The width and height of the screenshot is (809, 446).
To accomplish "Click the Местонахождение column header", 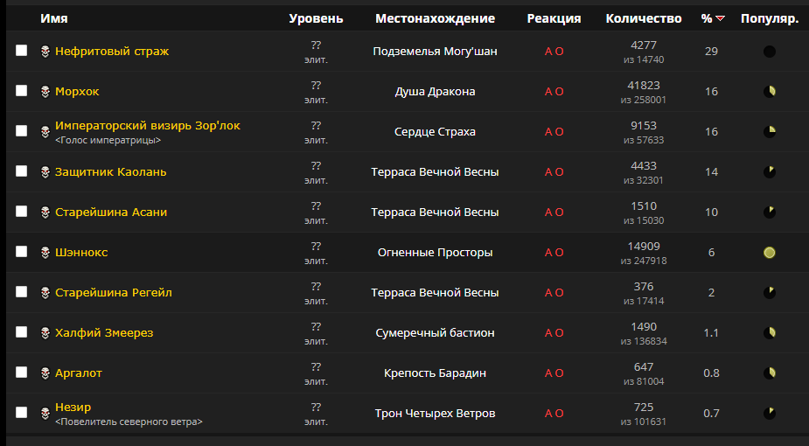I will point(435,18).
